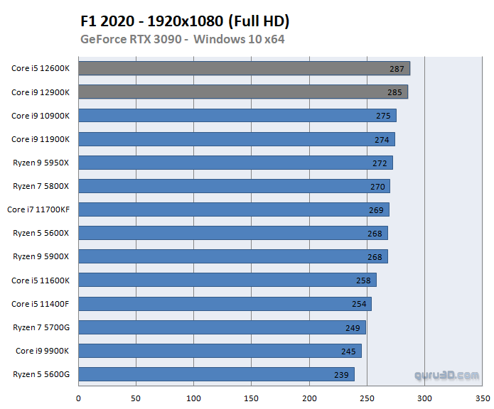Screen dimensions: 494x409
Task: Click the x-axis tick label 50
Action: click(136, 398)
